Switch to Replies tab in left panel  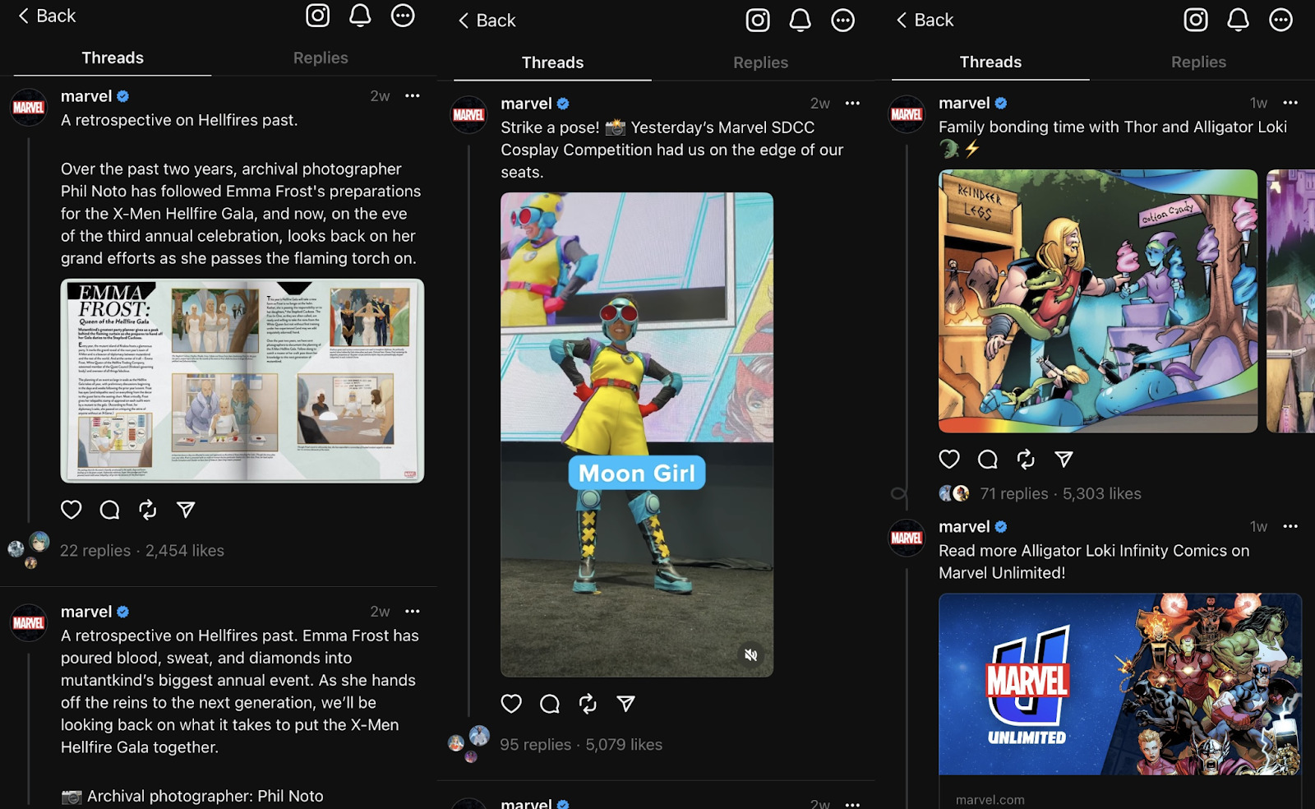[x=321, y=58]
